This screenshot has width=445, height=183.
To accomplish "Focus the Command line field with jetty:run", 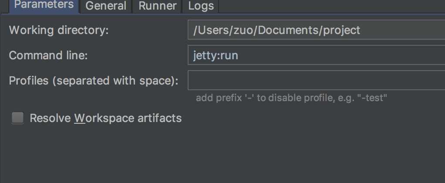I will click(317, 55).
